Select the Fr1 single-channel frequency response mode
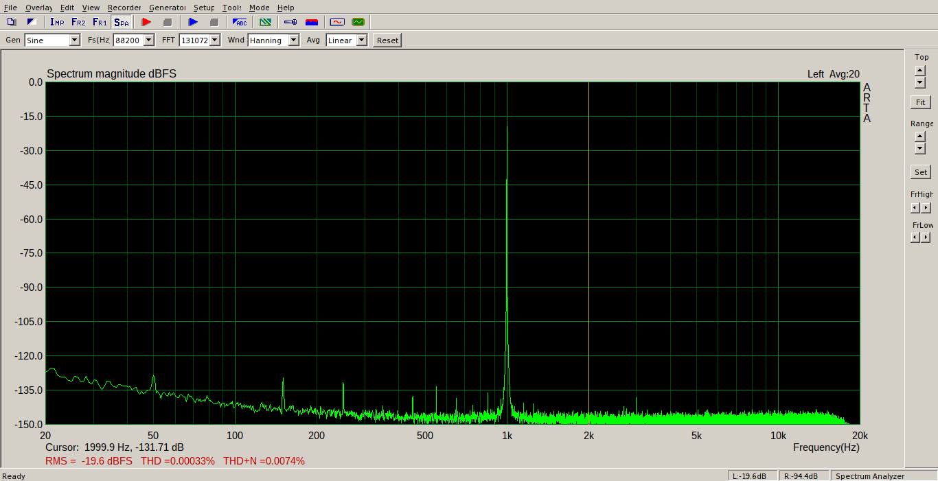 [x=100, y=22]
